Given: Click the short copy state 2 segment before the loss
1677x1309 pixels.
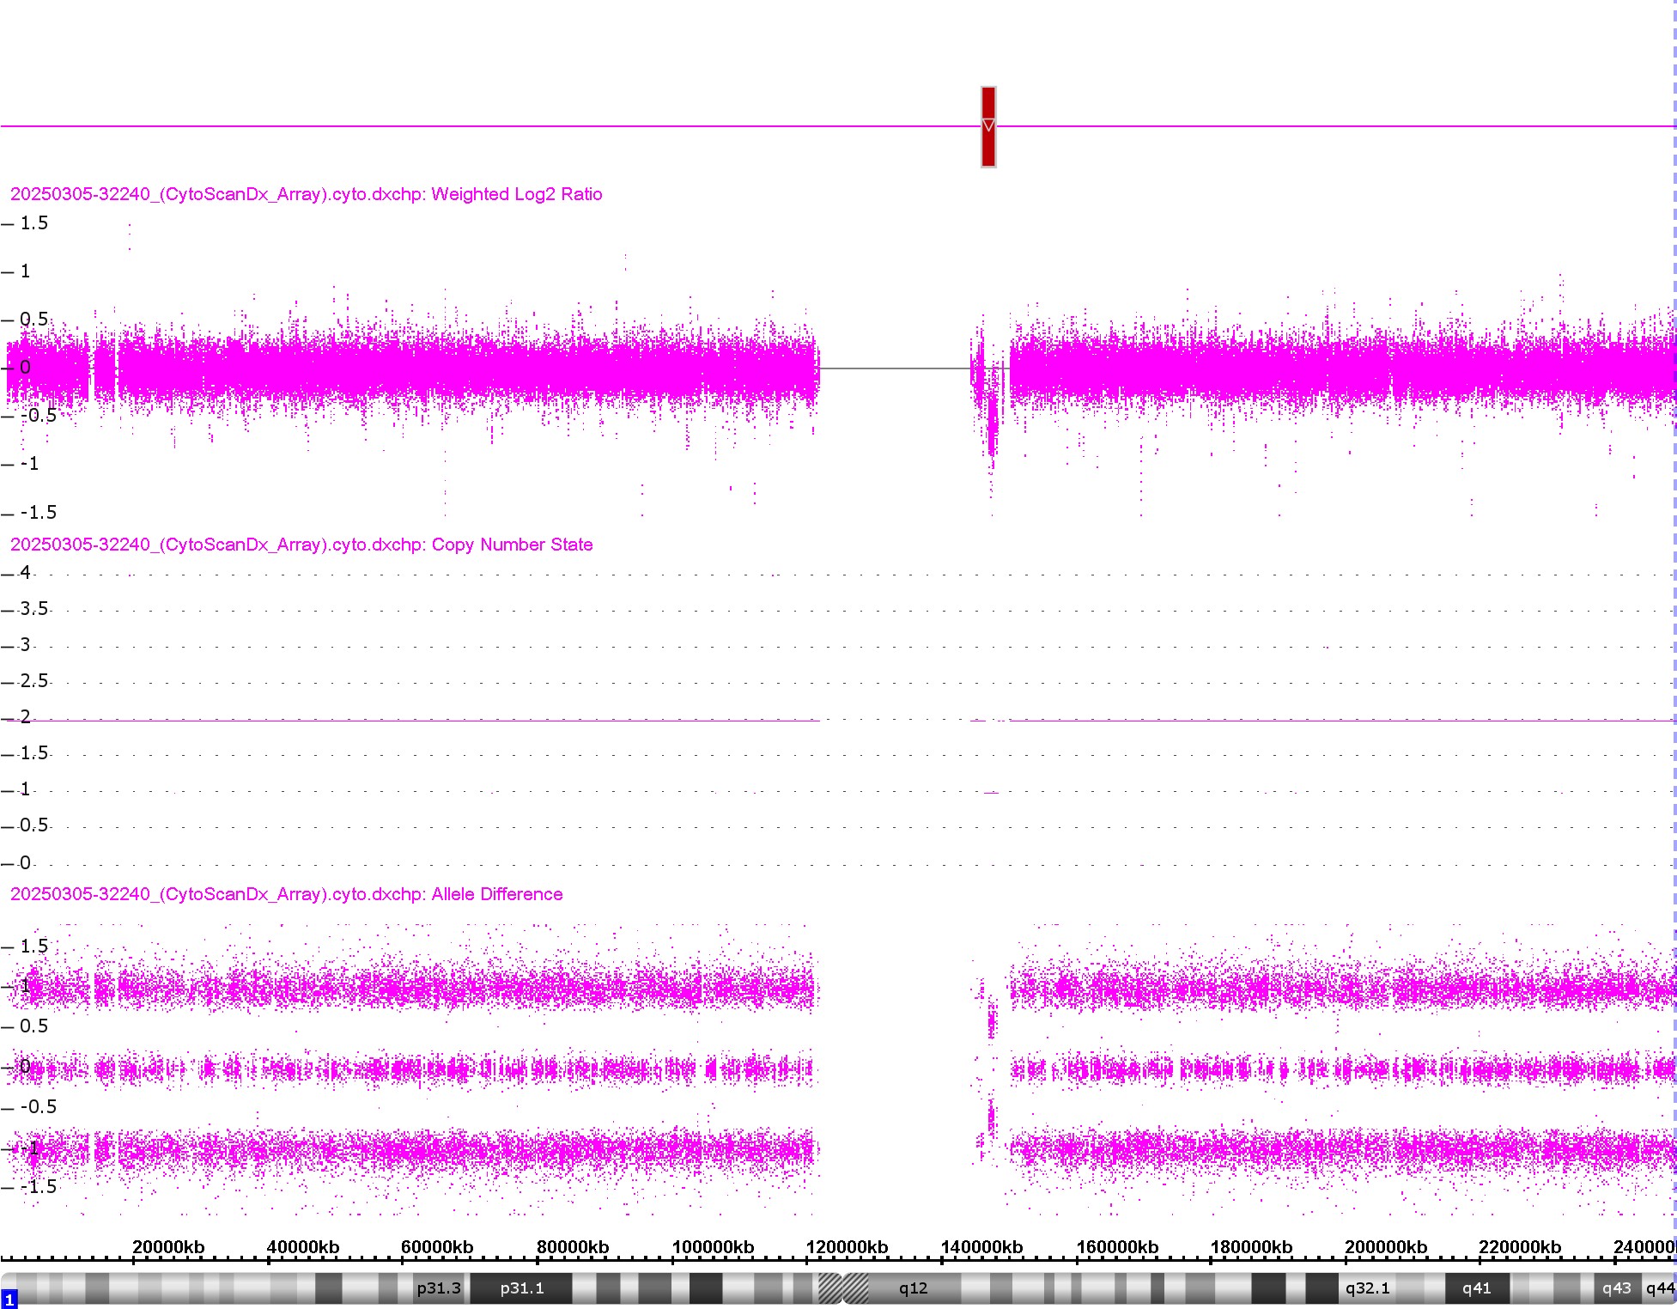Looking at the screenshot, I should (978, 720).
